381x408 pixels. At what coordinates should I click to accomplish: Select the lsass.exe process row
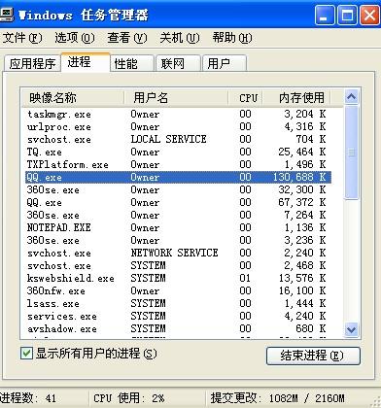point(178,303)
